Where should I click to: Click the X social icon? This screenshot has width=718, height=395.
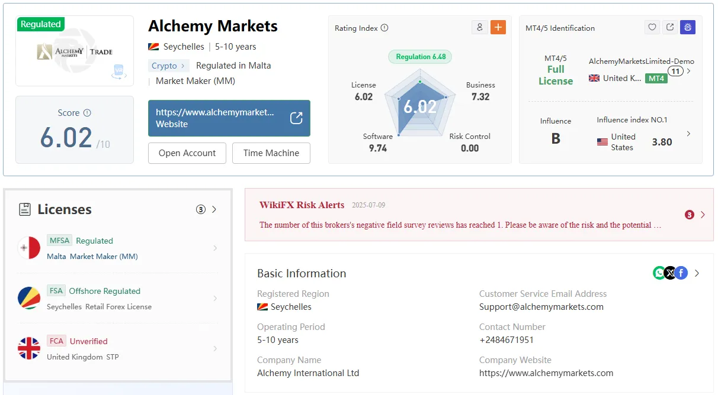pyautogui.click(x=670, y=273)
